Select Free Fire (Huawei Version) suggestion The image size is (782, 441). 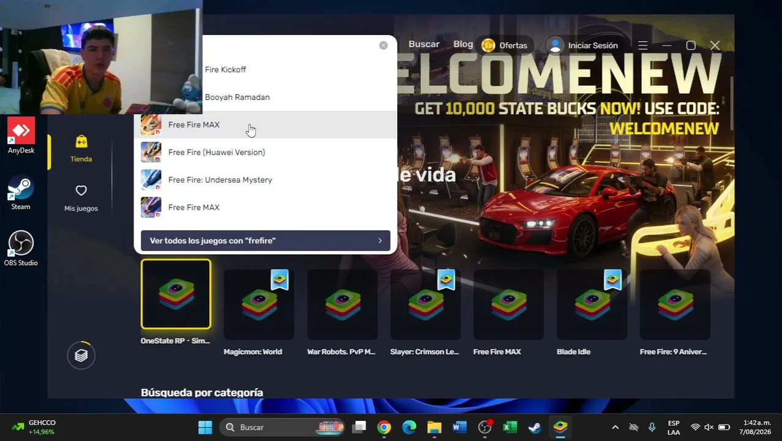point(266,152)
